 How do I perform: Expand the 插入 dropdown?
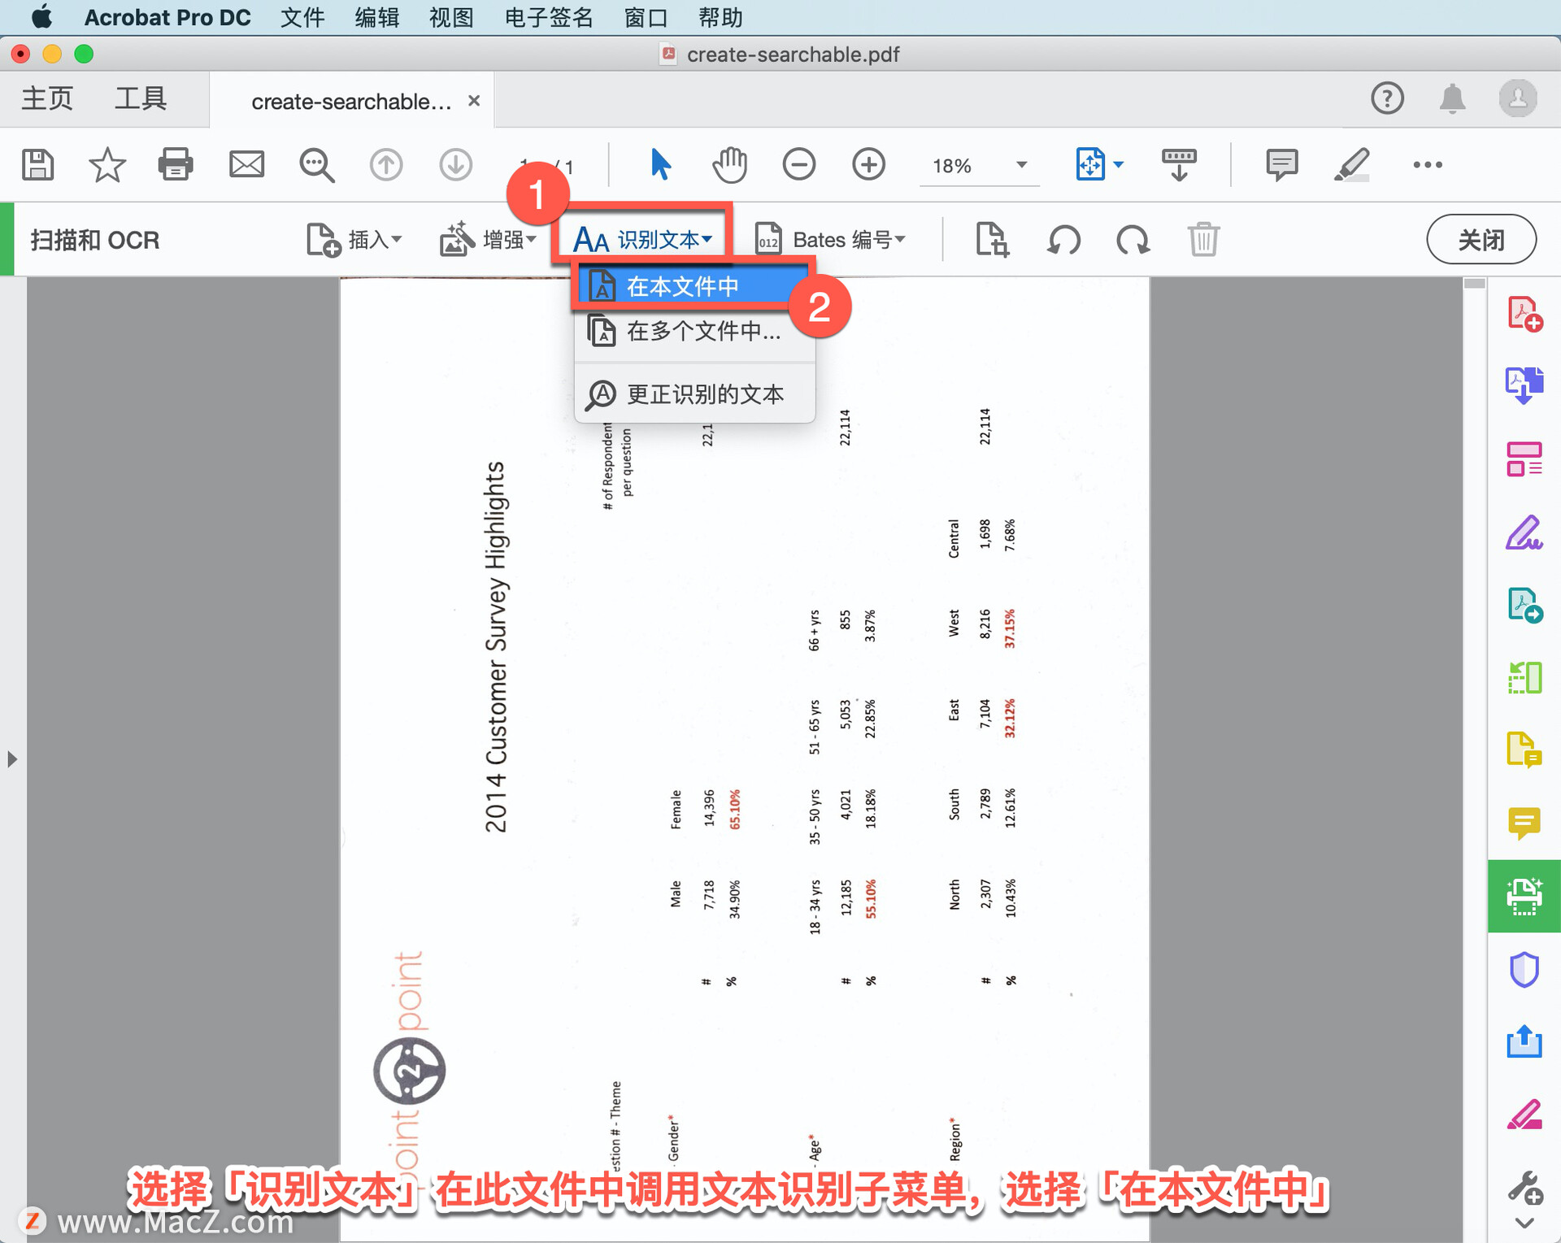[354, 240]
